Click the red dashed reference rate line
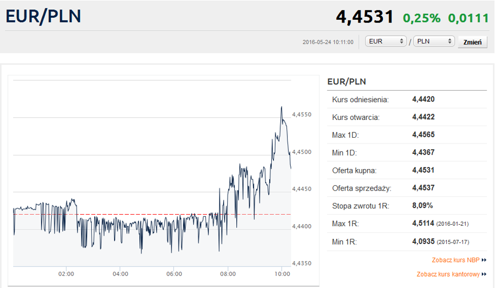The width and height of the screenshot is (495, 288). coord(152,215)
